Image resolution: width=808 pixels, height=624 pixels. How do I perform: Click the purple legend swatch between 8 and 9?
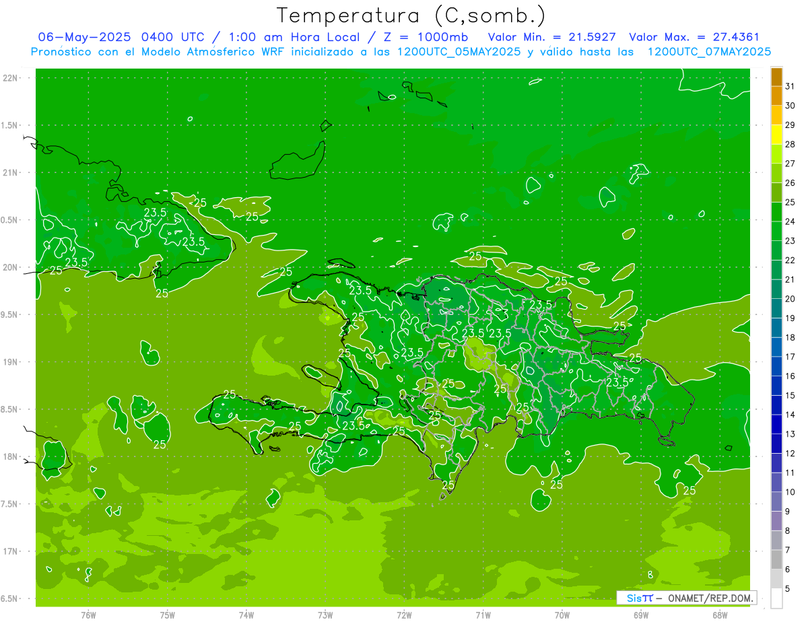pyautogui.click(x=776, y=521)
